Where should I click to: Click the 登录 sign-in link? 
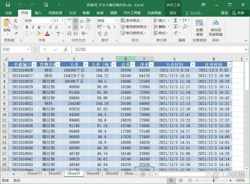click(224, 13)
